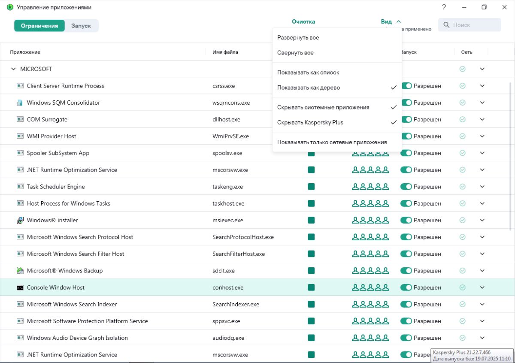Click the Microsoft Windows Backup icon
Screen dimensions: 515x363
pyautogui.click(x=20, y=271)
